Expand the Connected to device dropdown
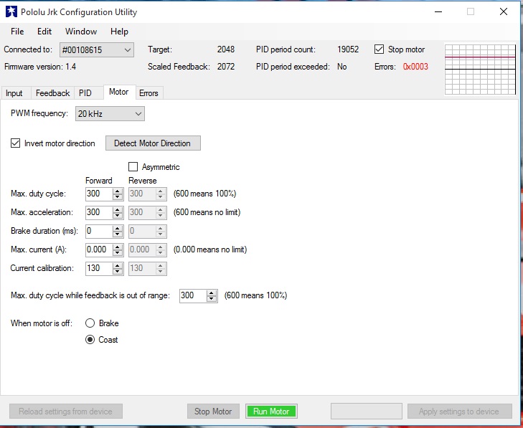Image resolution: width=523 pixels, height=428 pixels. point(97,50)
